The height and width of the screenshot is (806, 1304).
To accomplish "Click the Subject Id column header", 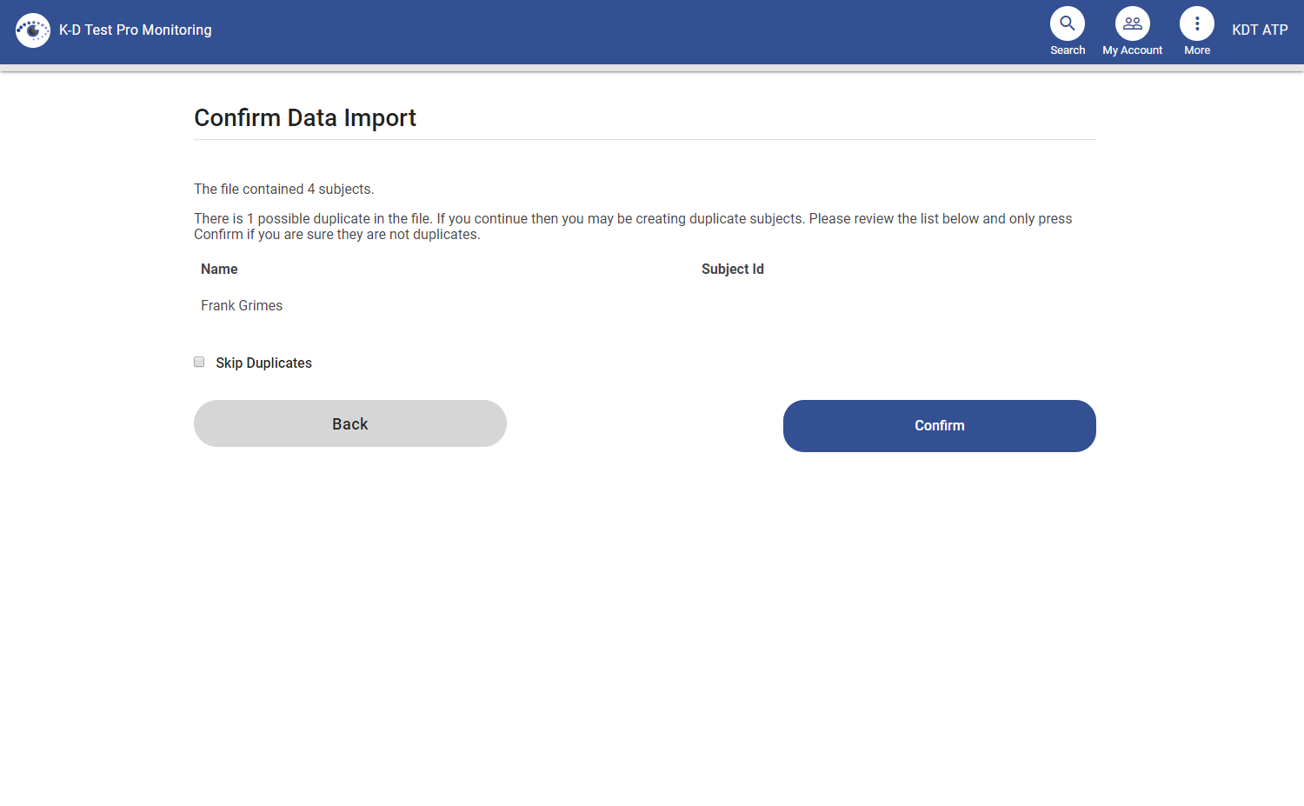I will [x=732, y=269].
